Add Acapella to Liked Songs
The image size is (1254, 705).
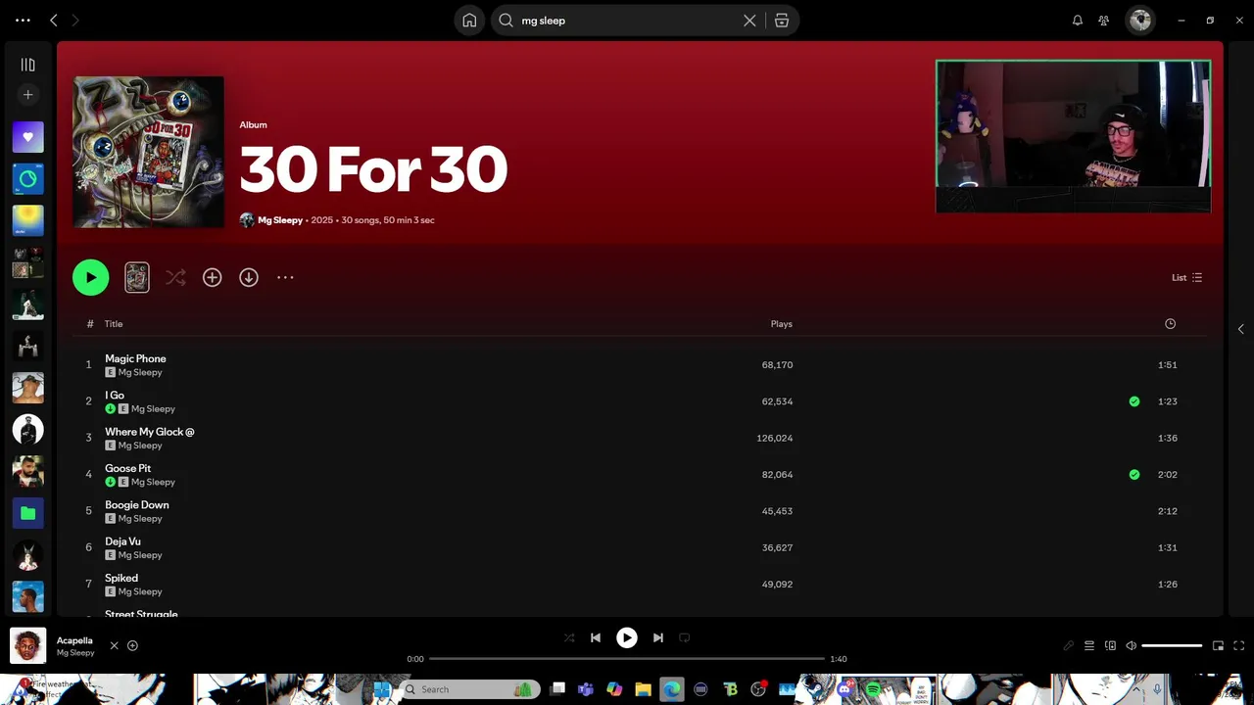coord(132,645)
